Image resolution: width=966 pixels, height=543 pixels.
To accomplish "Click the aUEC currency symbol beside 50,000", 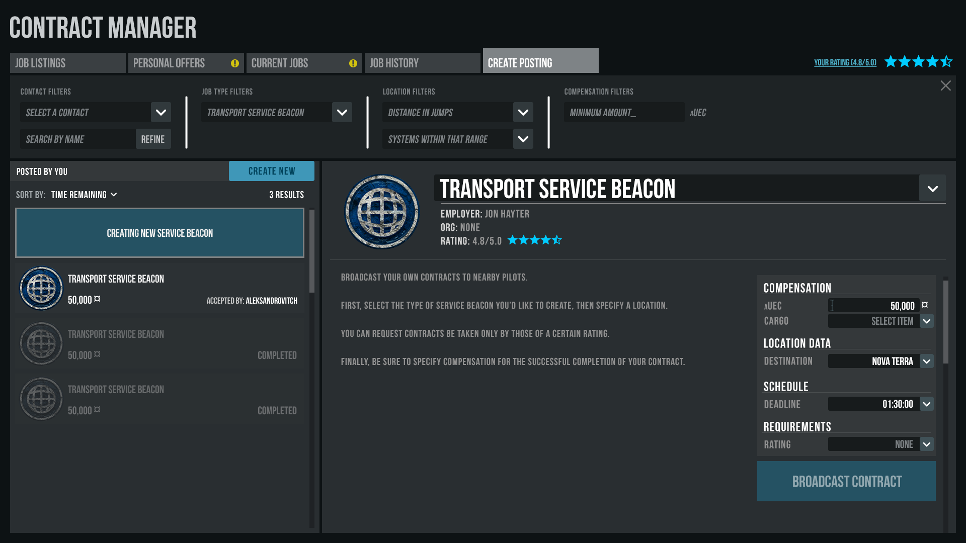I will (x=925, y=305).
